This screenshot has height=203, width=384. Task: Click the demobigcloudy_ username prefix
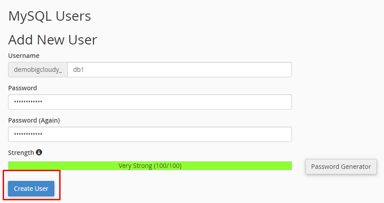(x=38, y=70)
